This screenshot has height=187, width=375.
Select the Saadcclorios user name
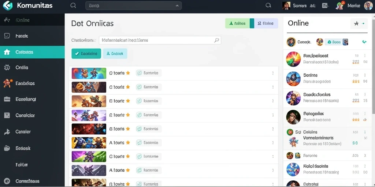(317, 95)
